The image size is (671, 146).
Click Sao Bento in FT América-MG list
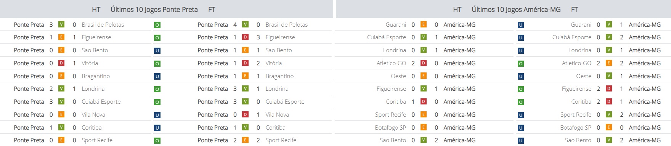(578, 140)
